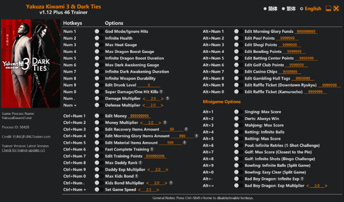
Task: Click info icon beside Kids Bond Multiplier
Action: coord(171,183)
